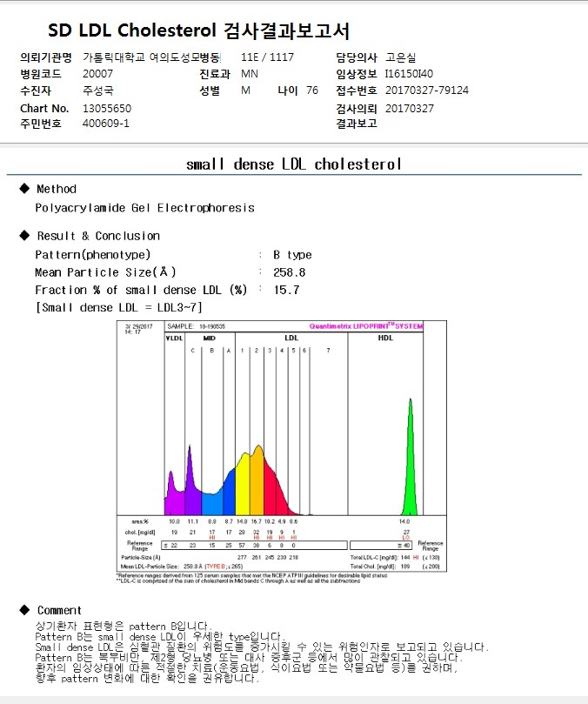Select comment line '향후 pattern 변화에 대한 확인을 권유합니다.'
The width and height of the screenshot is (588, 704).
pyautogui.click(x=147, y=678)
